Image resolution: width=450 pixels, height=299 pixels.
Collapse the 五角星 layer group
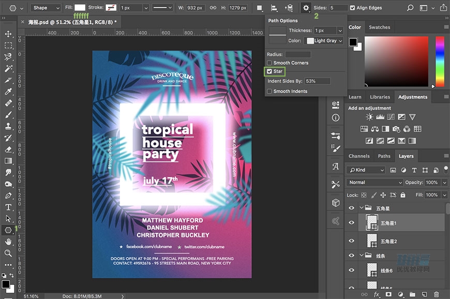click(x=361, y=208)
